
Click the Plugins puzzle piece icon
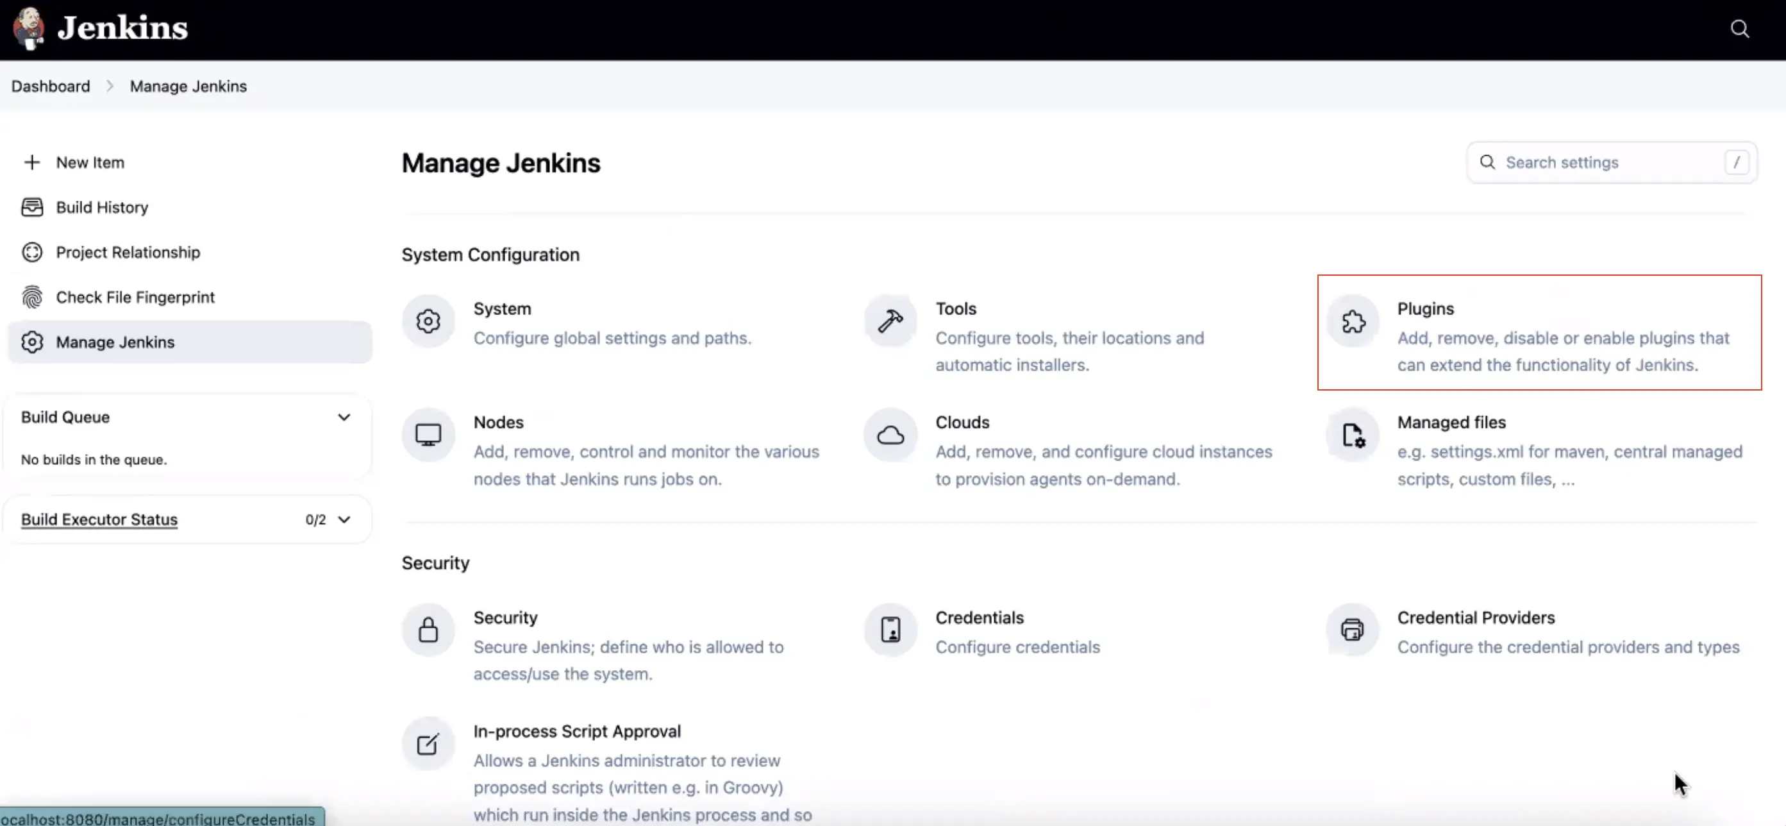coord(1353,321)
